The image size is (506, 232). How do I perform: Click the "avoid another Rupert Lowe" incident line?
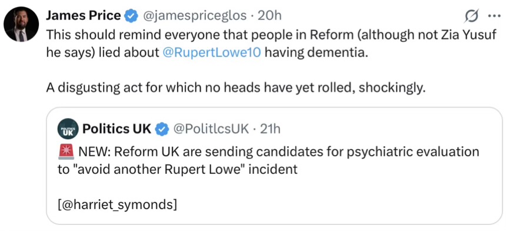coord(178,169)
